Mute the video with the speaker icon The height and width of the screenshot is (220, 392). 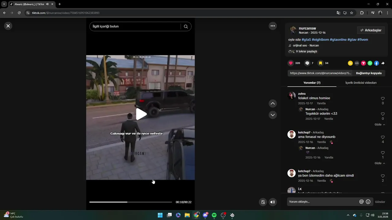click(273, 202)
